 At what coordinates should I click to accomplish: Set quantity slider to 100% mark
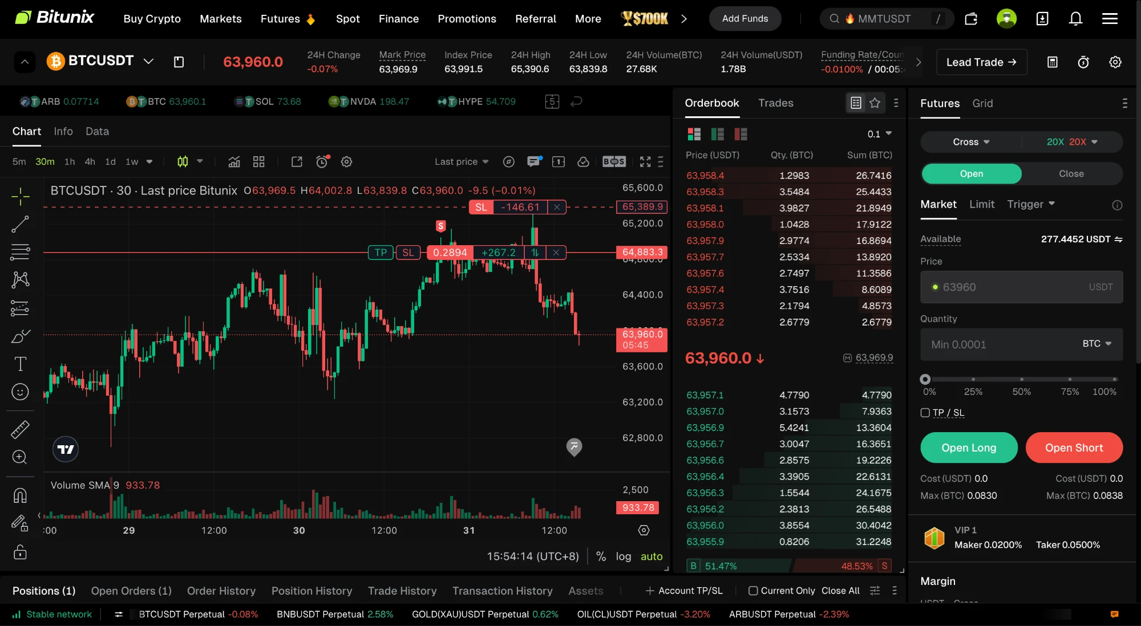point(1114,379)
